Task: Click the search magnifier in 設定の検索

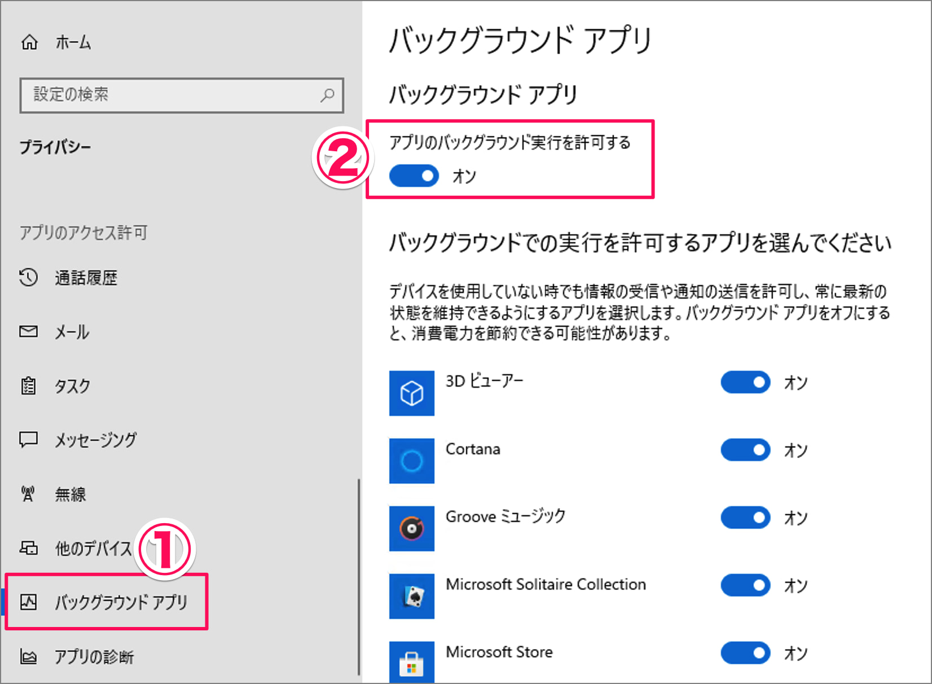Action: [x=327, y=96]
